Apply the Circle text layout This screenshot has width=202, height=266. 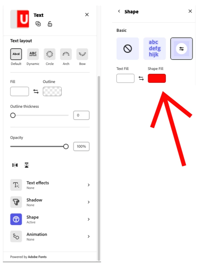[x=50, y=54]
